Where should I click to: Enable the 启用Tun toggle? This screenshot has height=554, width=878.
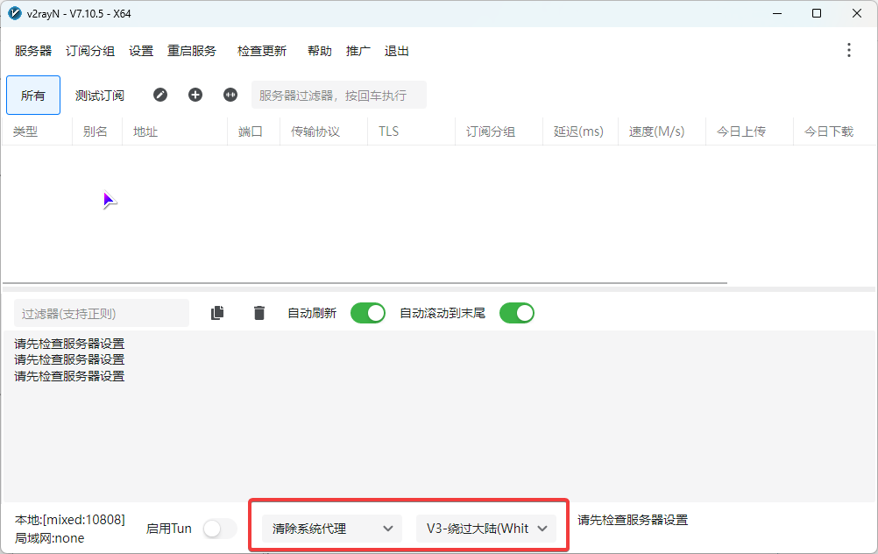219,529
